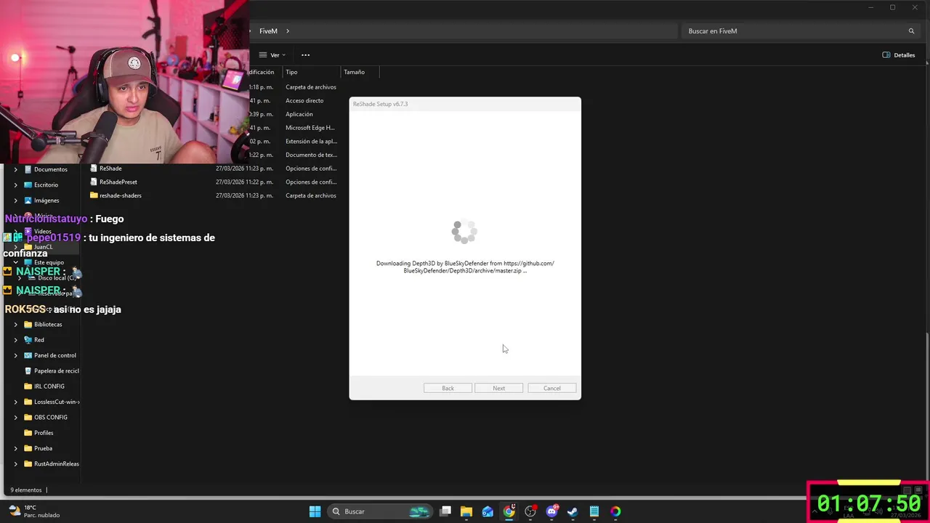Select the Extensión de la apl... row
Image resolution: width=930 pixels, height=523 pixels.
(x=311, y=142)
